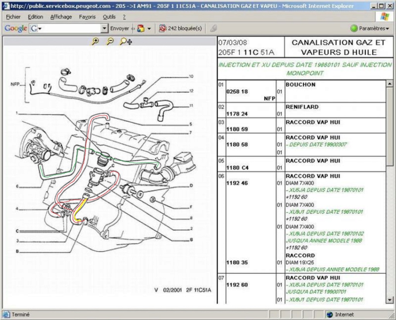Expand the Google search history dropdown arrow
The image size is (396, 320).
click(x=104, y=29)
